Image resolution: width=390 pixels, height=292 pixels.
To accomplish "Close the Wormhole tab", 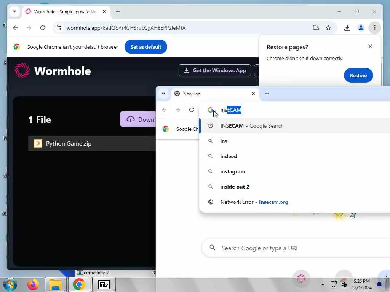I will tap(104, 11).
